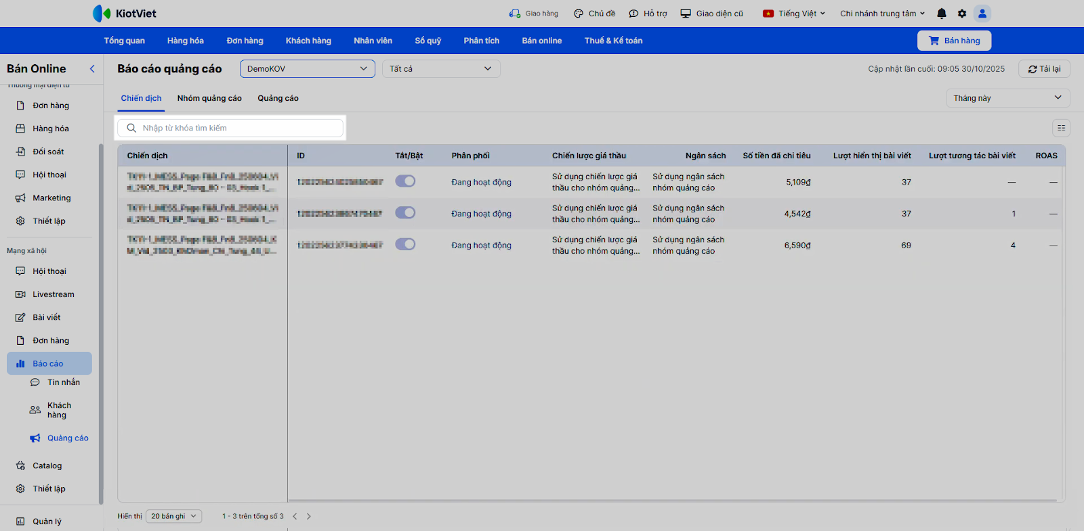
Task: Click the Lượt hiển thị bài viết header
Action: tap(872, 156)
